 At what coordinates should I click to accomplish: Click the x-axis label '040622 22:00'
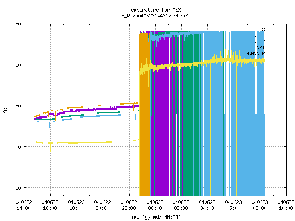(129, 205)
